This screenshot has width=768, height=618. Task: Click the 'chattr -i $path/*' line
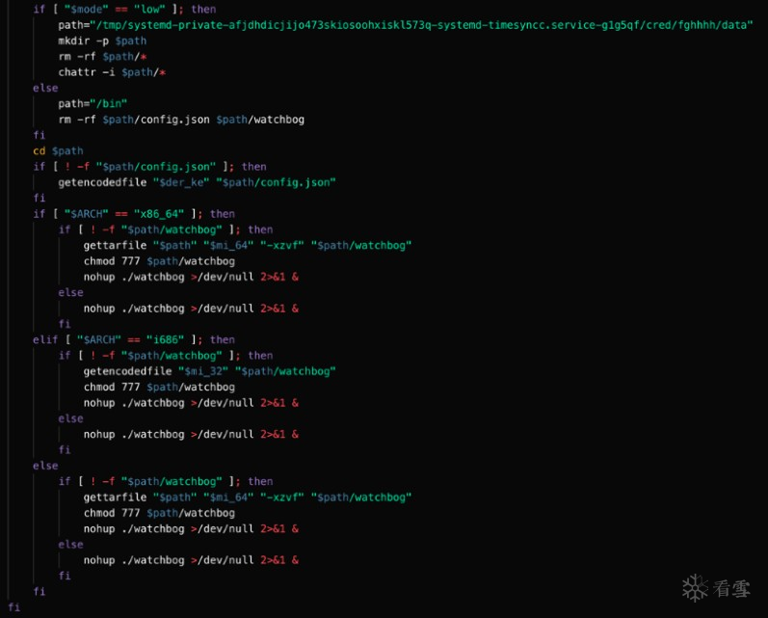click(x=112, y=72)
